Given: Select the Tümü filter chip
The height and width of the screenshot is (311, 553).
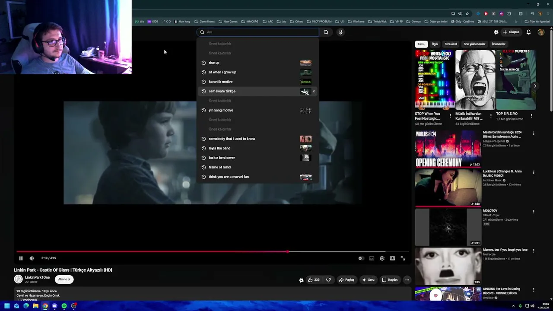Looking at the screenshot, I should pyautogui.click(x=421, y=44).
